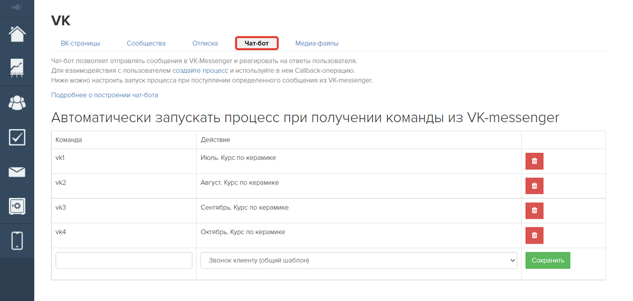Focus the empty command input field
Viewport: 633px width, 301px height.
124,260
